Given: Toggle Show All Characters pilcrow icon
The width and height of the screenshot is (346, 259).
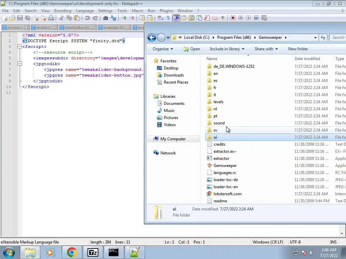Looking at the screenshot, I should 168,18.
